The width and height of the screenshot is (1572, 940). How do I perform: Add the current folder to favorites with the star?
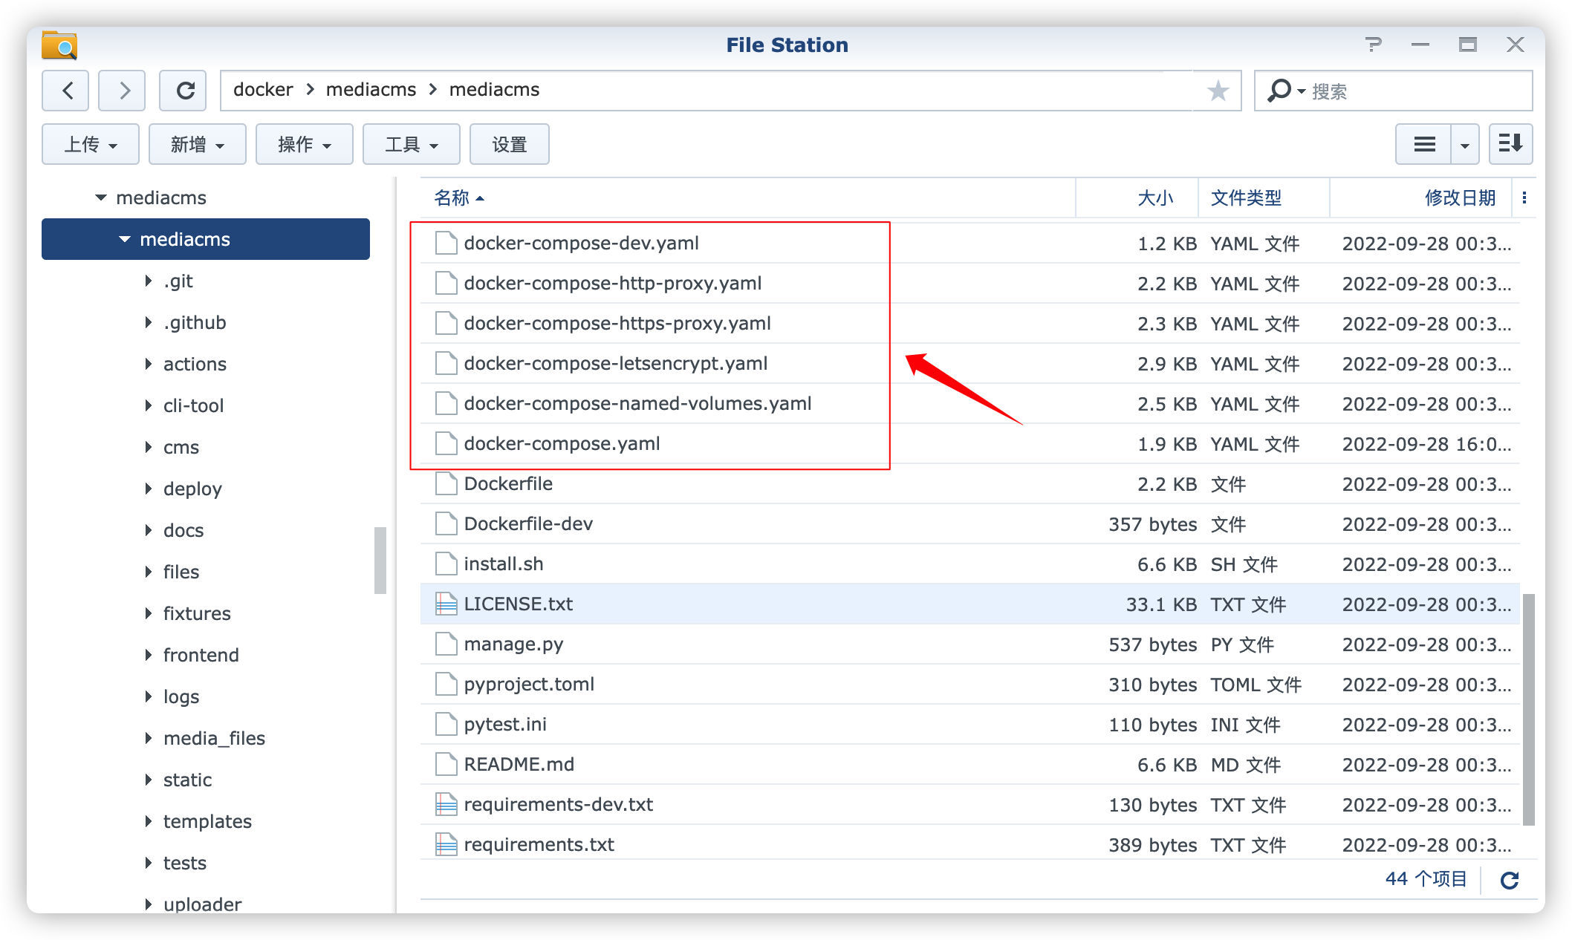1218,91
